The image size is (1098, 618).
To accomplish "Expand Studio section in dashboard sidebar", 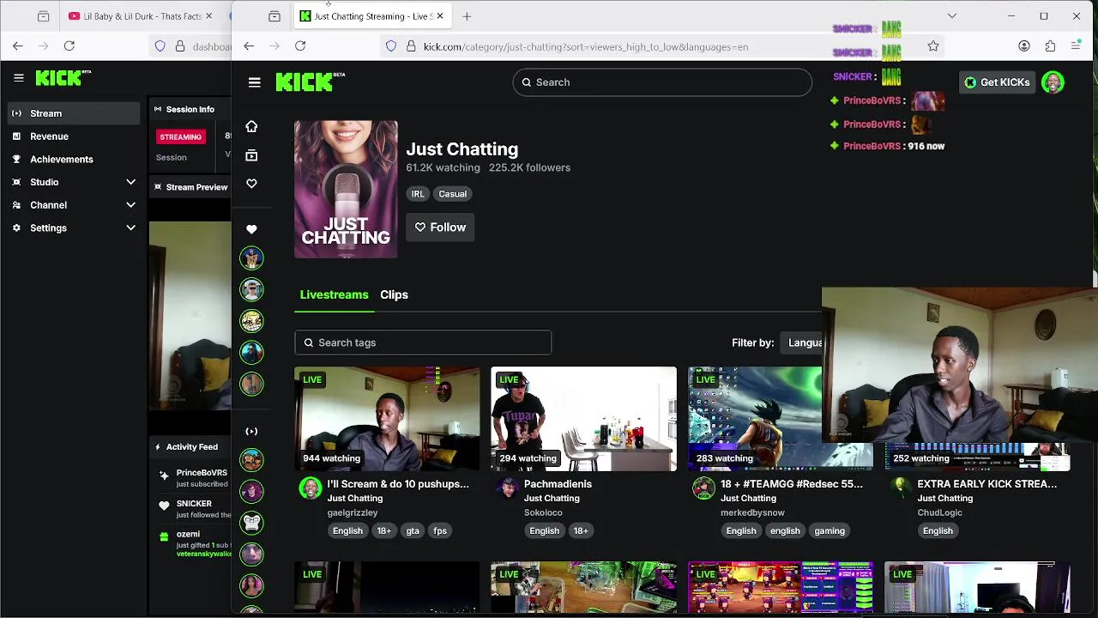I will click(130, 182).
